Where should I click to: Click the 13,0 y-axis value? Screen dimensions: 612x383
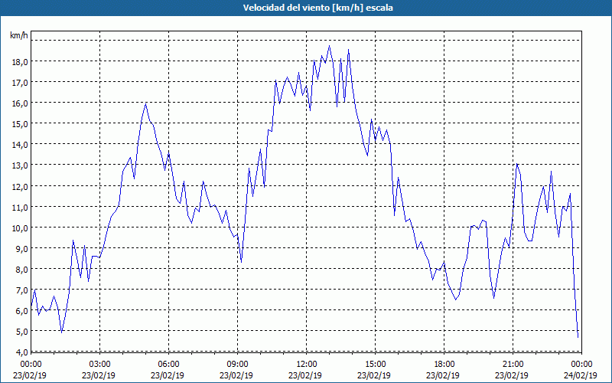coord(20,165)
